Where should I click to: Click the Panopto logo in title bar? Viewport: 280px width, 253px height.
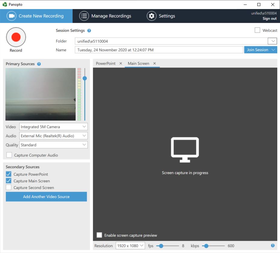coord(5,5)
